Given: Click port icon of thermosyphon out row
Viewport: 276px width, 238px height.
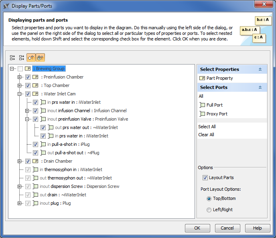Looking at the screenshot, I should [35, 178].
